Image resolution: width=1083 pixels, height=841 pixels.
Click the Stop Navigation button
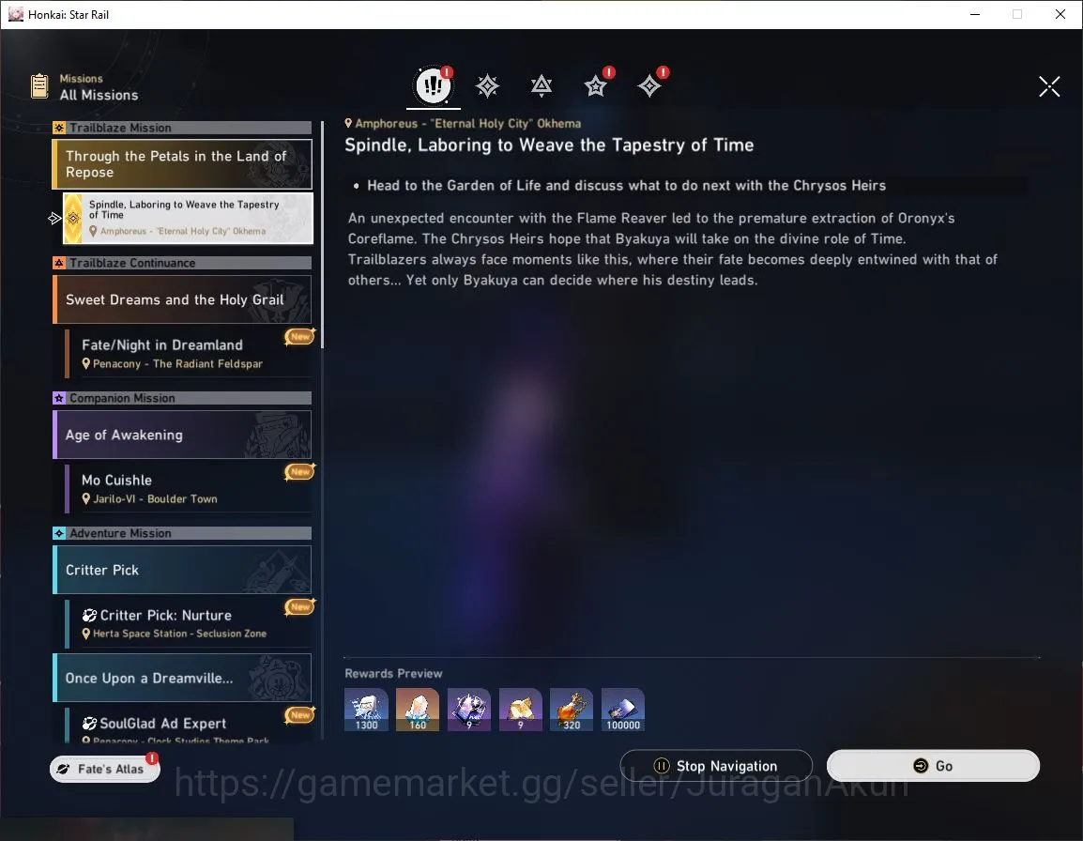tap(715, 766)
